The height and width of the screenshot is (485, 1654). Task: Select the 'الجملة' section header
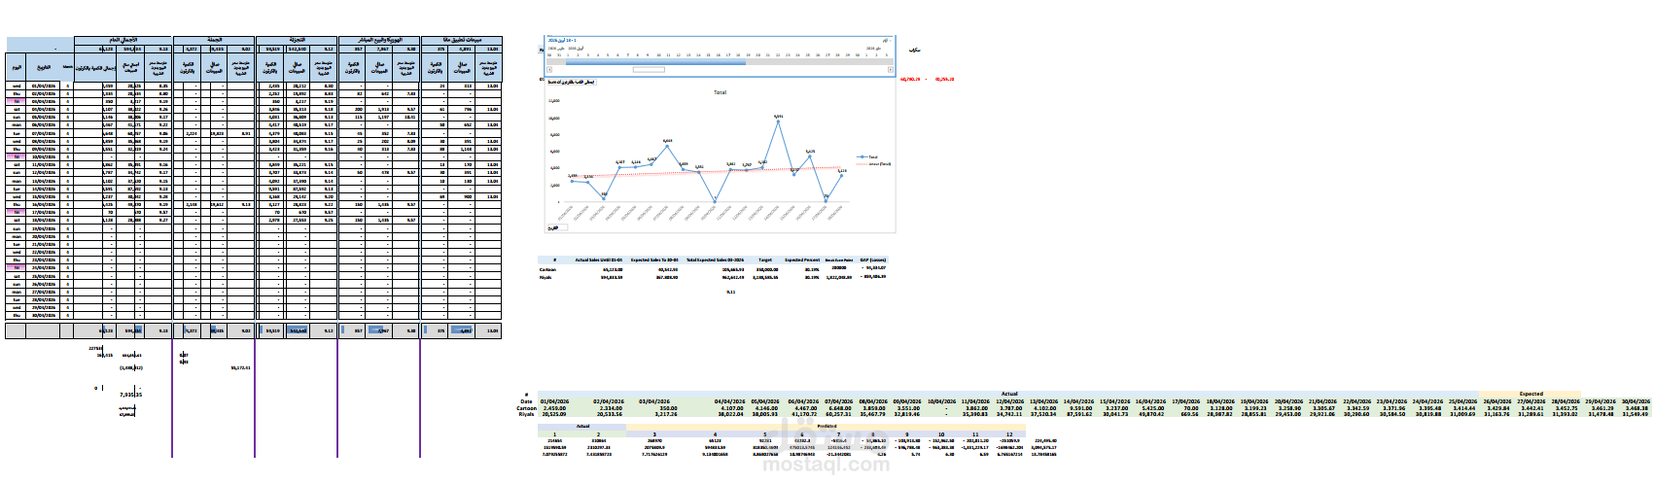(214, 40)
